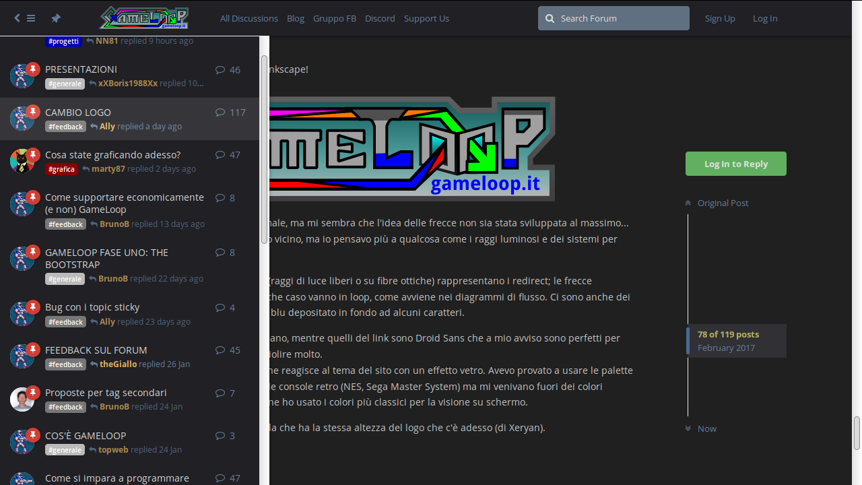This screenshot has width=862, height=485.
Task: Click the back arrow icon
Action: tap(17, 18)
